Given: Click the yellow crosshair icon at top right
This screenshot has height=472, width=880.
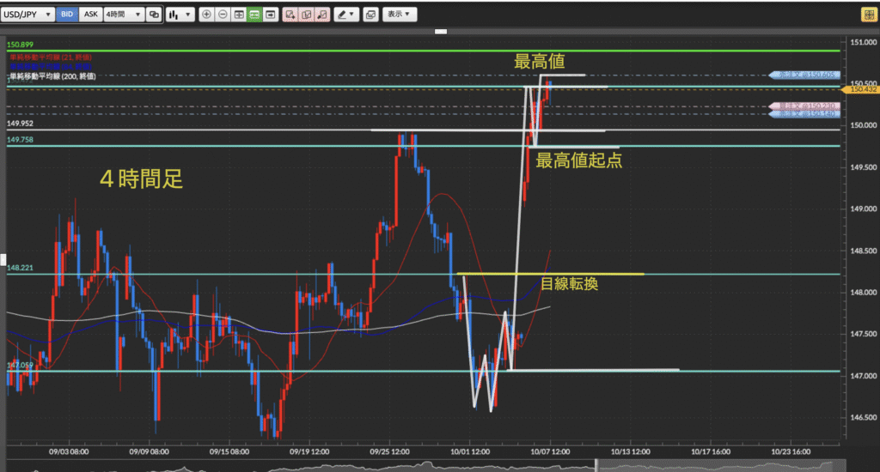Looking at the screenshot, I should pos(866,15).
